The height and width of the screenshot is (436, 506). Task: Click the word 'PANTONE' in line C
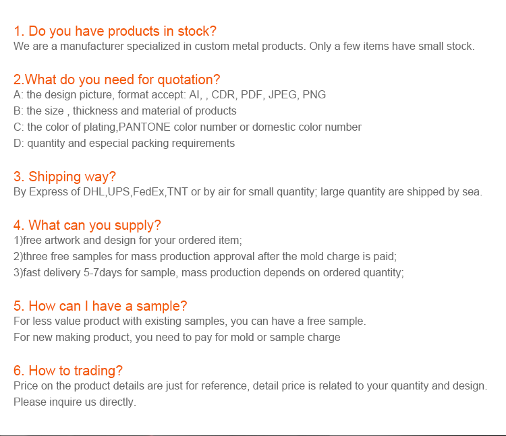144,127
